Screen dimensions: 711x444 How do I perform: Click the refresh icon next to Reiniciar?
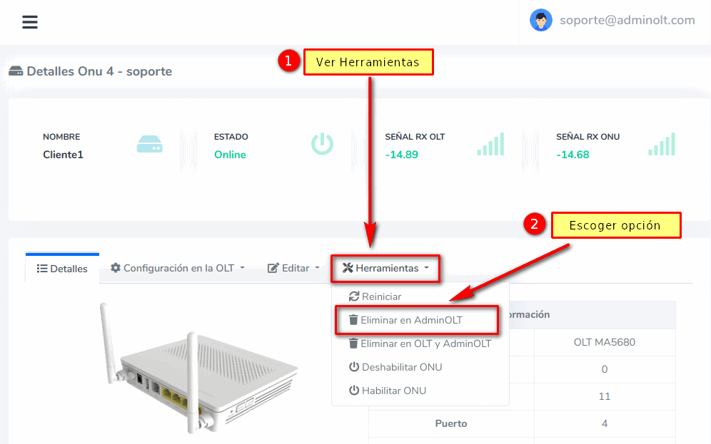pyautogui.click(x=353, y=296)
